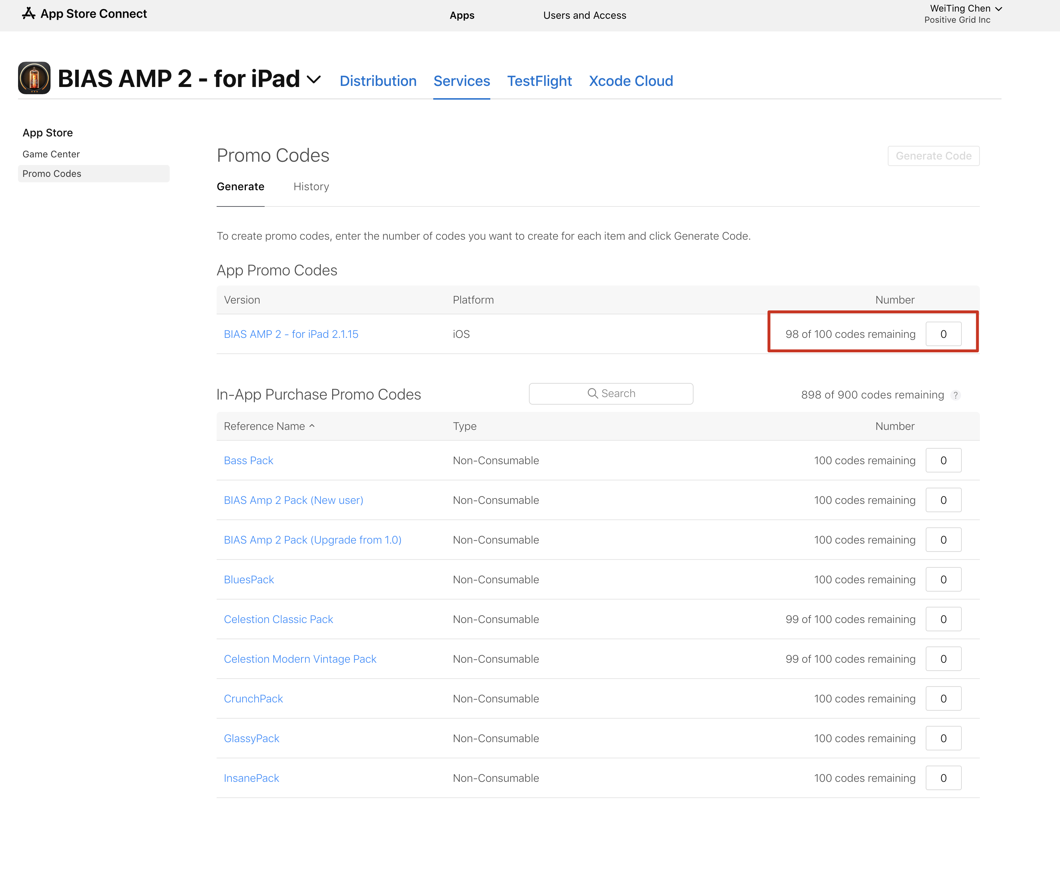Viewport: 1060px width, 893px height.
Task: Select the Services tab
Action: point(462,81)
